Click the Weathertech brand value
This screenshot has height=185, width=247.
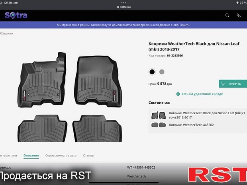[136, 176]
